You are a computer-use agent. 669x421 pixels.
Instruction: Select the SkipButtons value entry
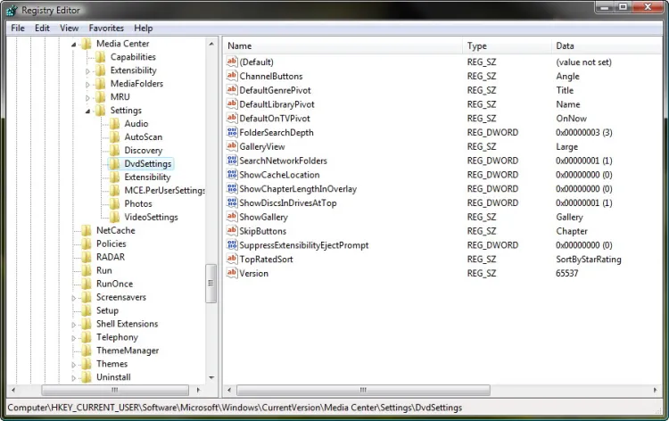coord(263,231)
